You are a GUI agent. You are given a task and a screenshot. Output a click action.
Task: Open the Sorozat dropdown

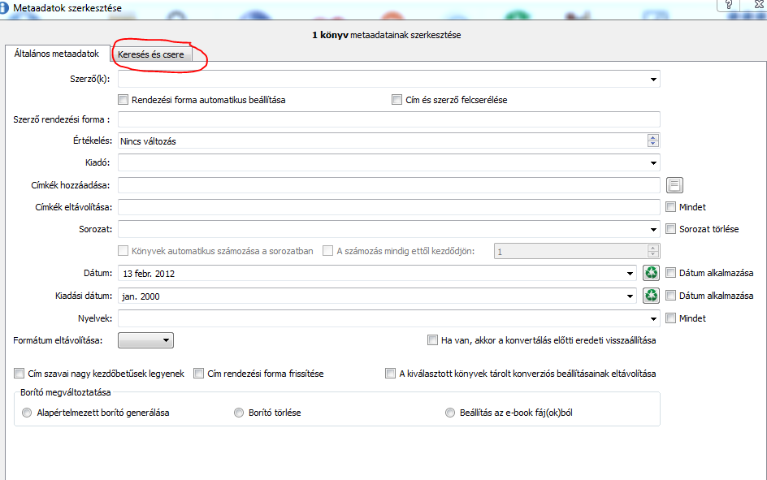pos(653,229)
